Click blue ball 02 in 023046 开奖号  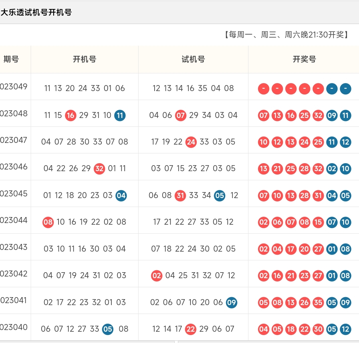[x=332, y=169]
